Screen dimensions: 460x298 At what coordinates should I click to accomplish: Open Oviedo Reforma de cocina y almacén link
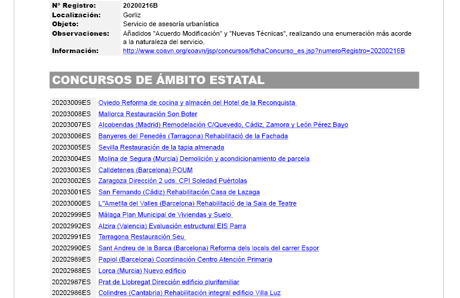[197, 103]
